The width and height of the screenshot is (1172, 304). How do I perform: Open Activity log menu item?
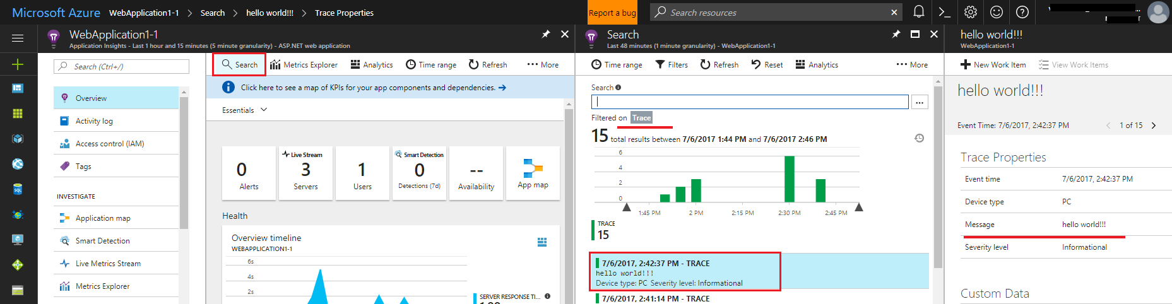(117, 120)
